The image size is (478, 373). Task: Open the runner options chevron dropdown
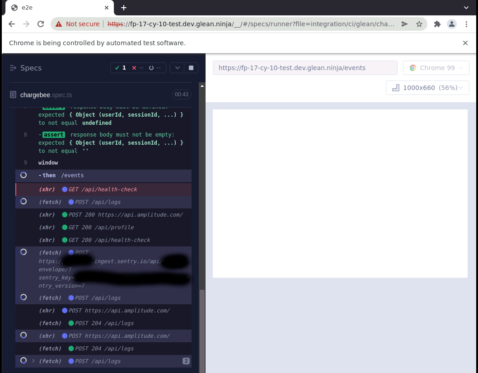coord(177,68)
